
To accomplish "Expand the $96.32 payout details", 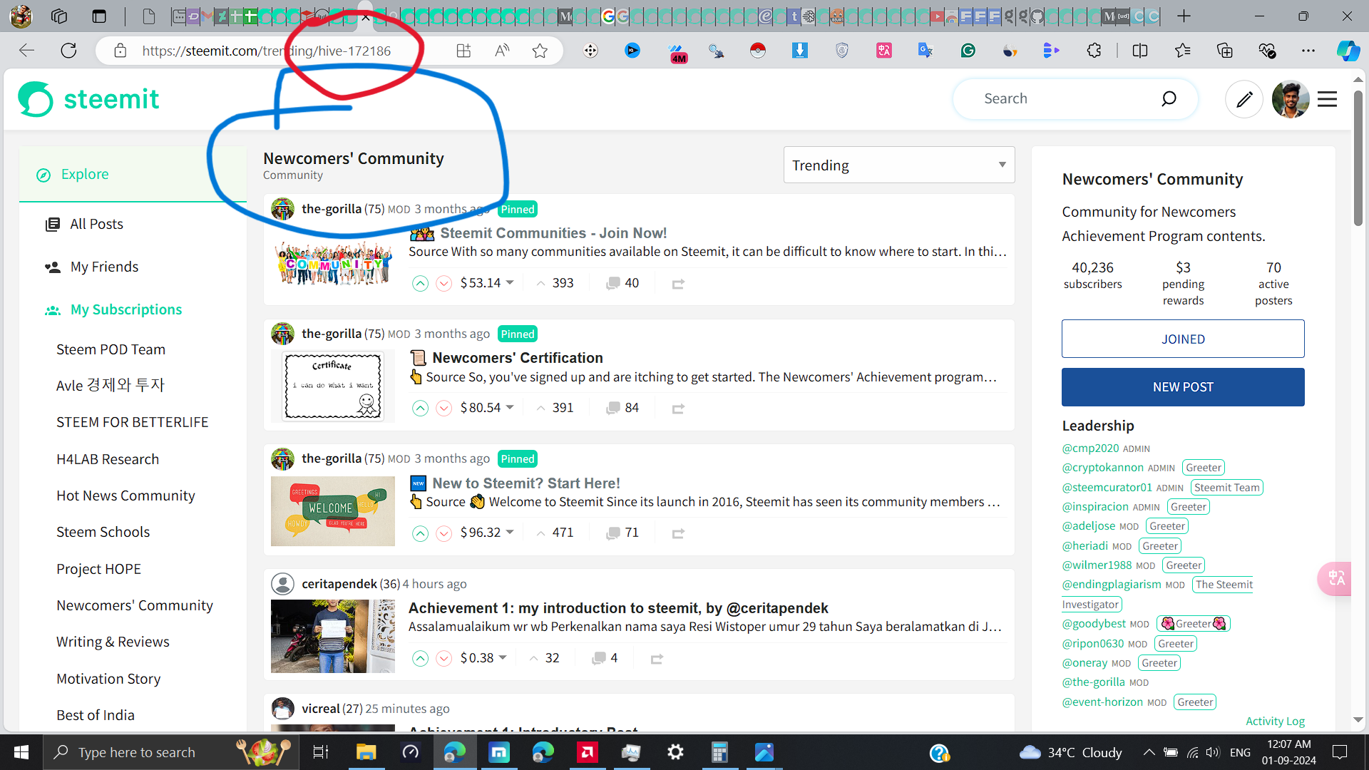I will coord(487,533).
